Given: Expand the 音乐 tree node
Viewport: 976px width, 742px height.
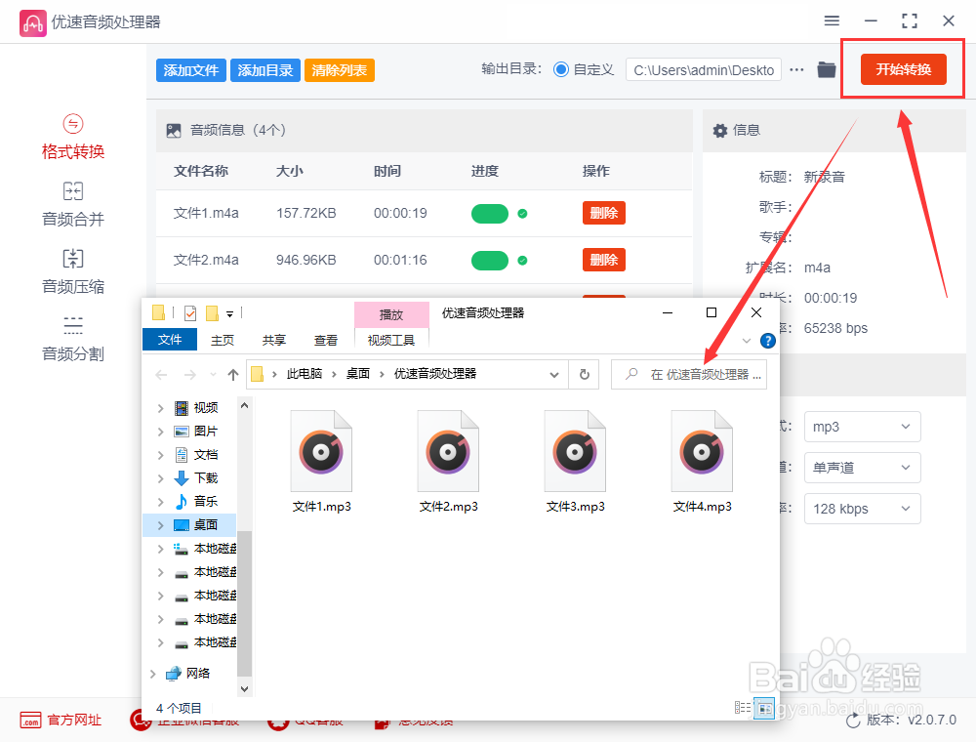Looking at the screenshot, I should 161,502.
